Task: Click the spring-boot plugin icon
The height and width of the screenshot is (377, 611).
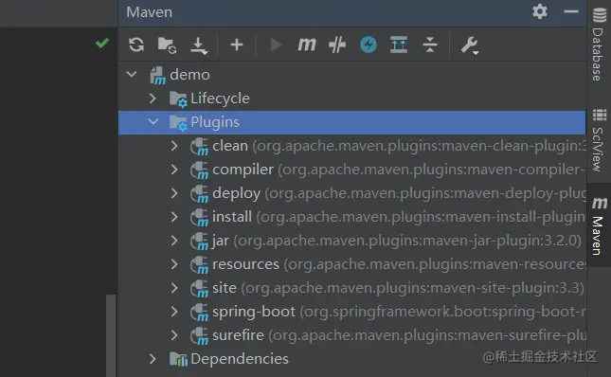Action: click(199, 313)
